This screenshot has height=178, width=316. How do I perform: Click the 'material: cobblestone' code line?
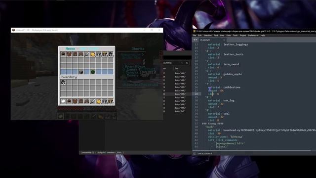pos(224,87)
